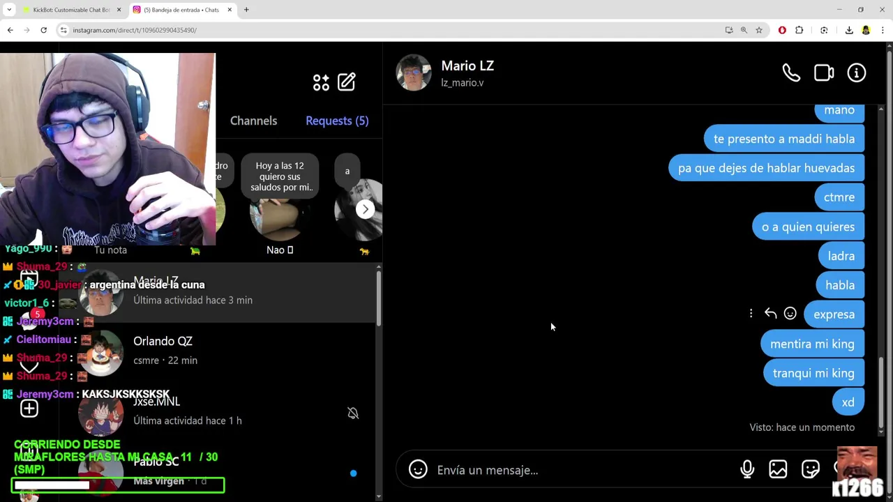This screenshot has height=502, width=893.
Task: Click the "tranqui mi king" message
Action: coord(813,373)
